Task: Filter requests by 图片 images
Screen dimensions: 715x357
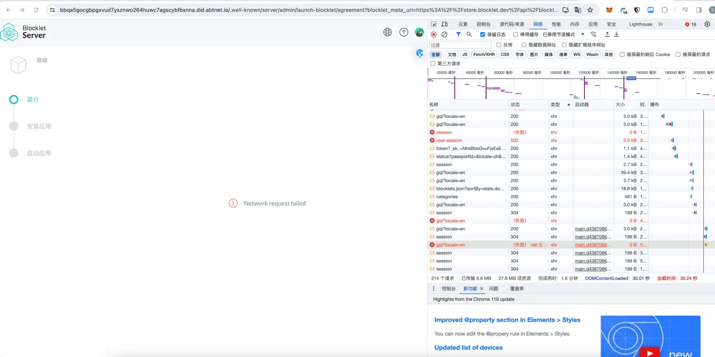Action: pos(534,55)
